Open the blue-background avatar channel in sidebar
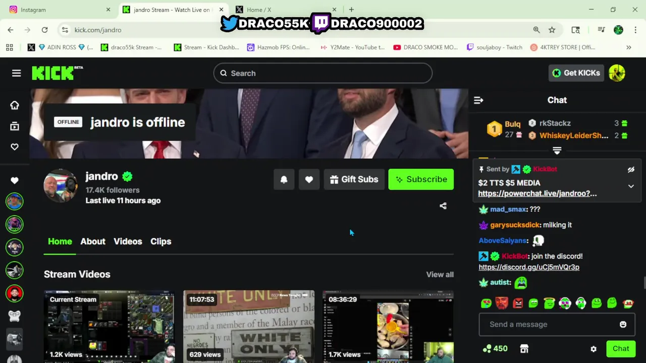Image resolution: width=646 pixels, height=363 pixels. click(x=15, y=201)
